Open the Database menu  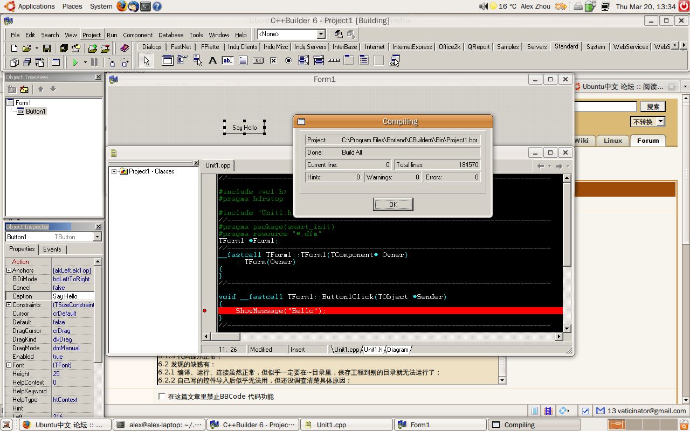click(x=171, y=35)
